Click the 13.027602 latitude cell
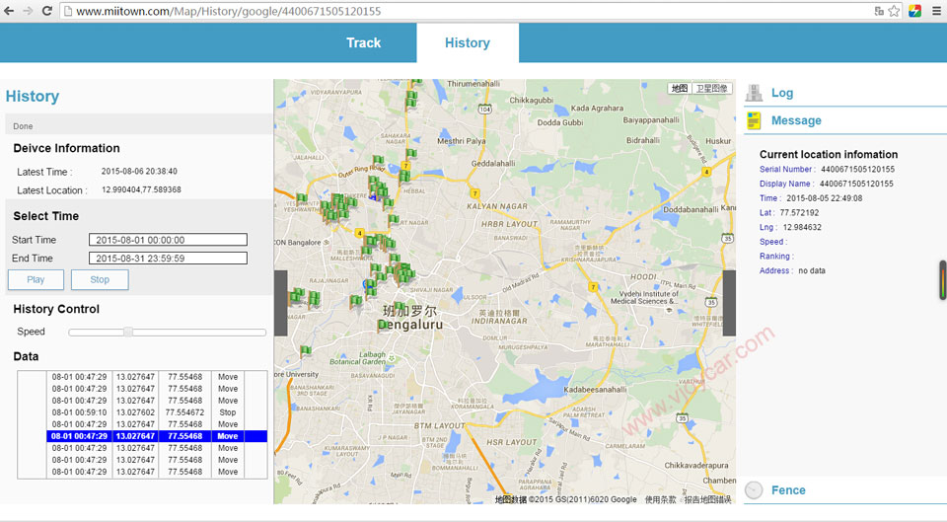 point(135,412)
